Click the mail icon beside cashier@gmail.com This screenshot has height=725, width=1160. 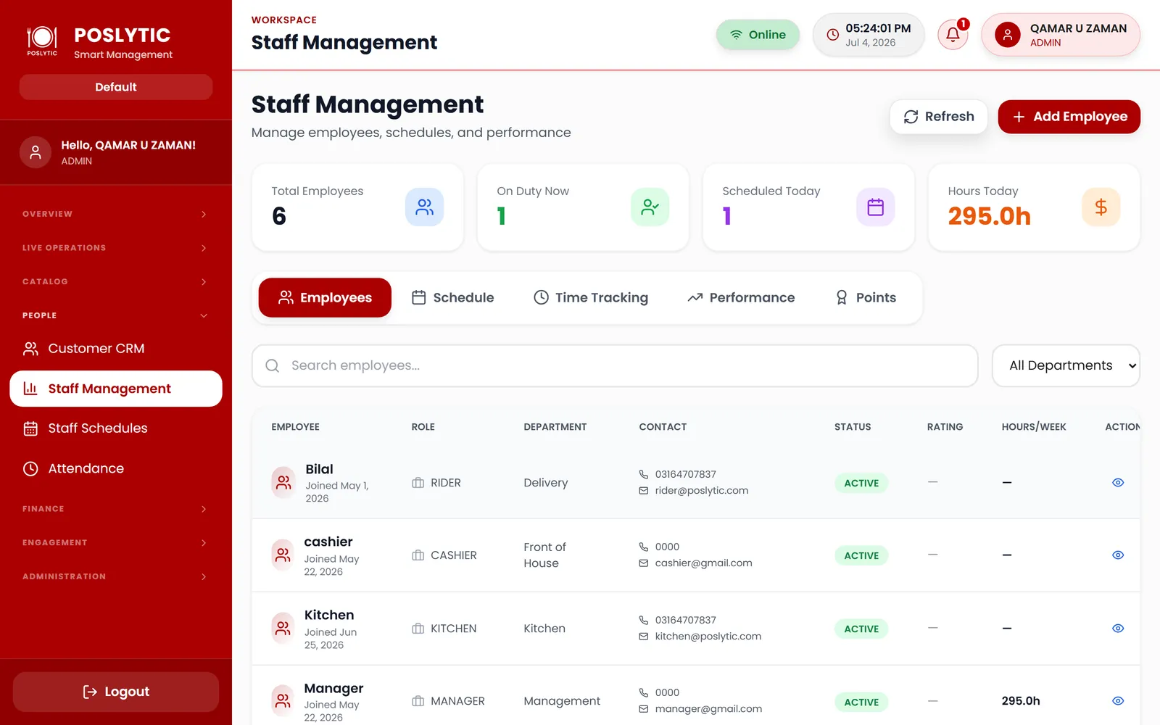point(643,563)
